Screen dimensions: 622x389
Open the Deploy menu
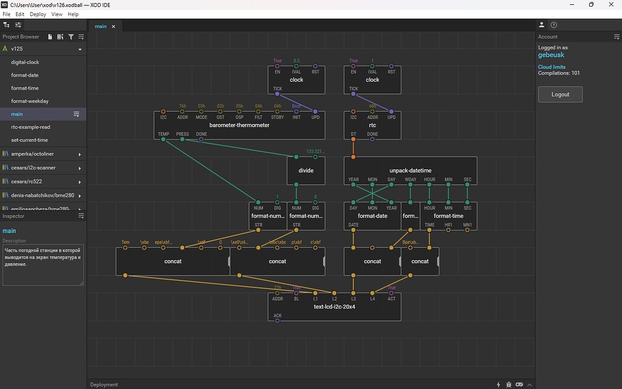tap(38, 14)
